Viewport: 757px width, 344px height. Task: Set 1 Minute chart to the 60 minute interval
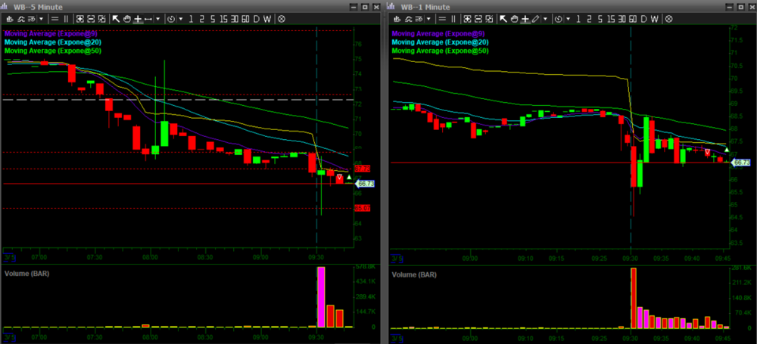point(632,18)
